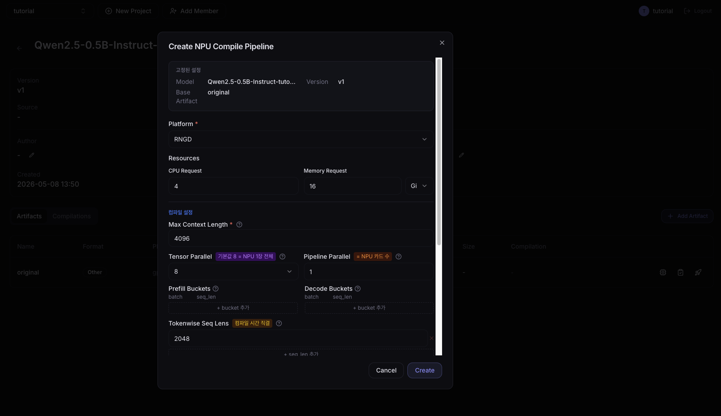Screen dimensions: 721x416
Task: Switch to the Artifacts tab
Action: [29, 216]
